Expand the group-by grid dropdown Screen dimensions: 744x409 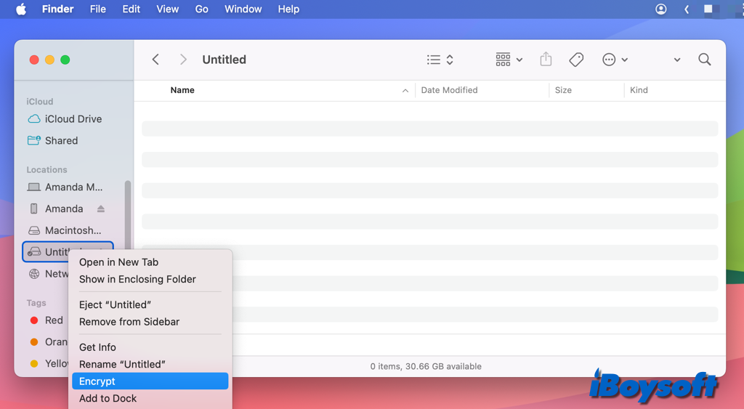(509, 60)
